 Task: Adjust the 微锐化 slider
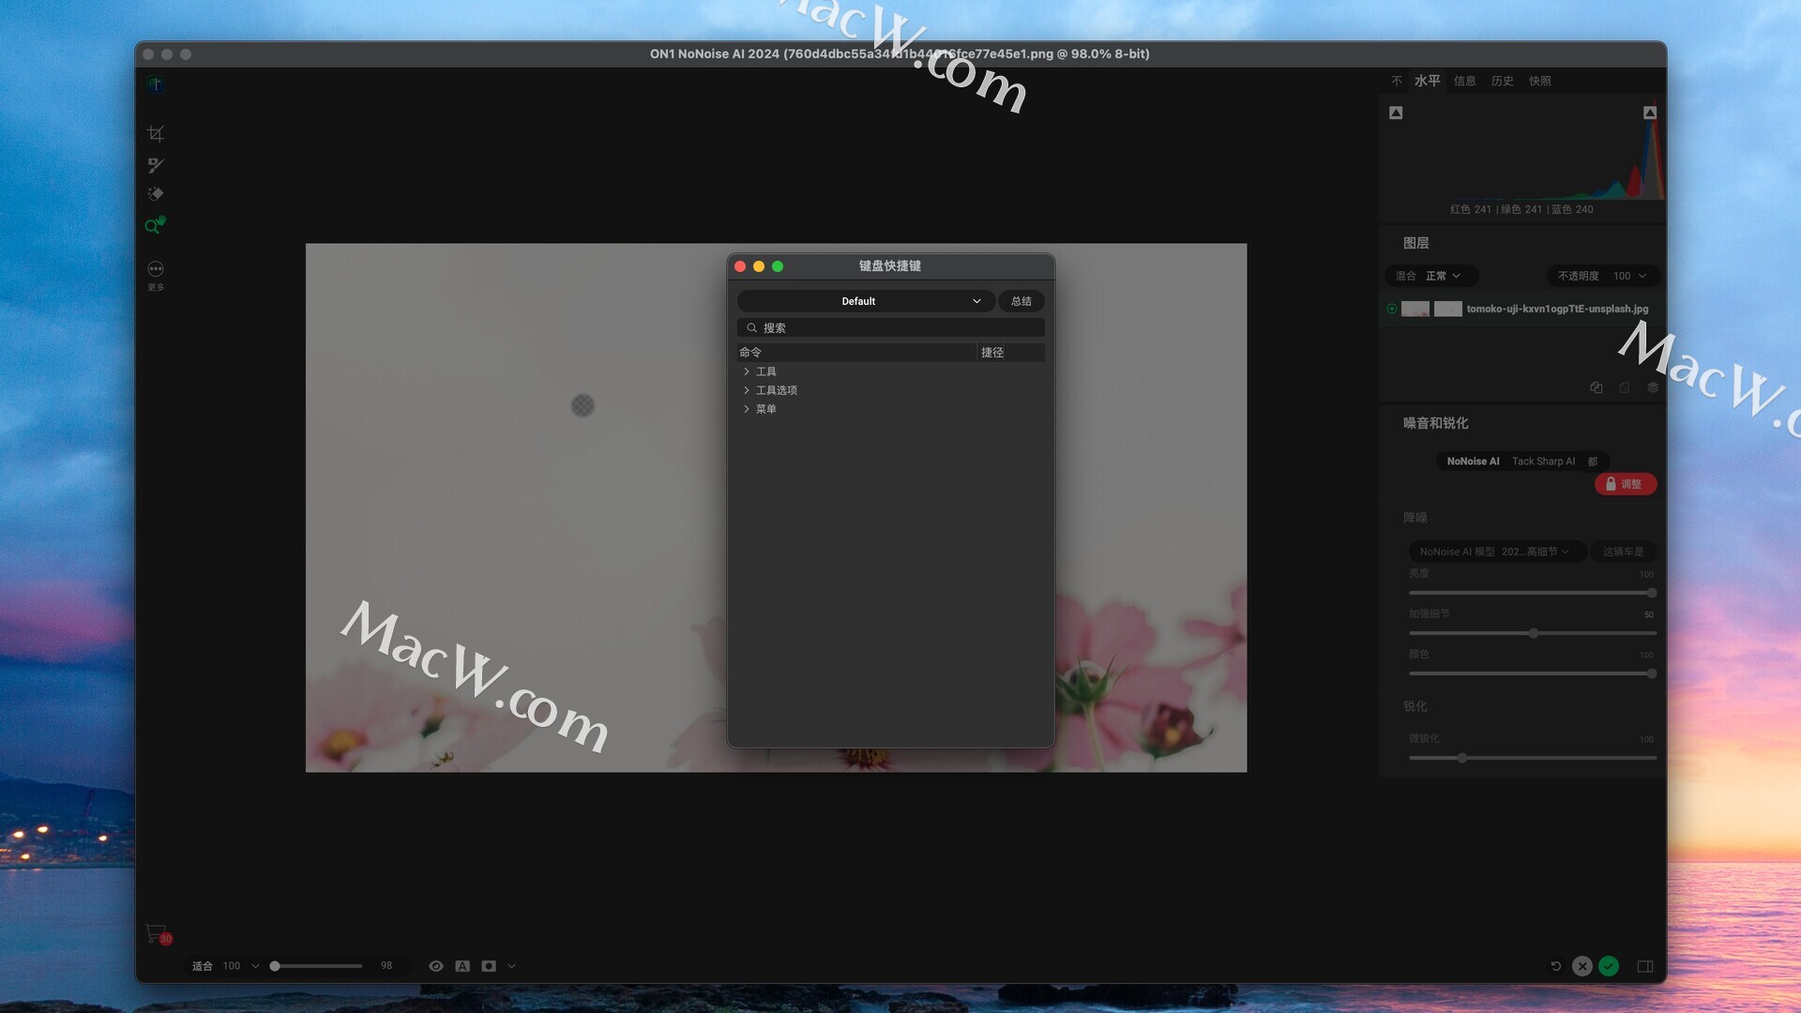(x=1532, y=758)
